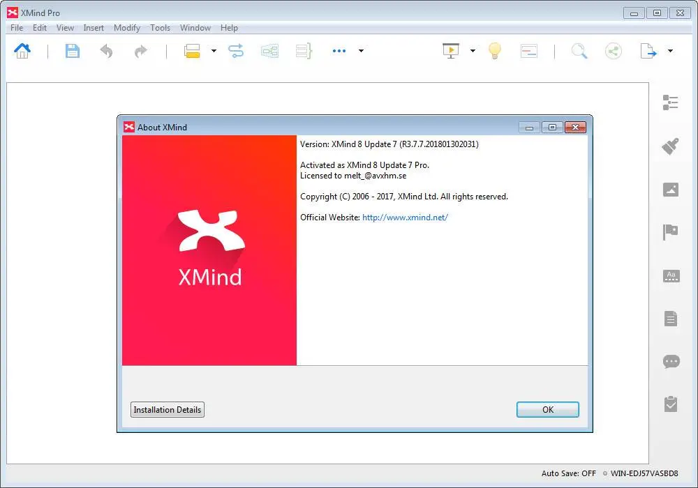The image size is (698, 488).
Task: Redo the last action
Action: tap(140, 50)
